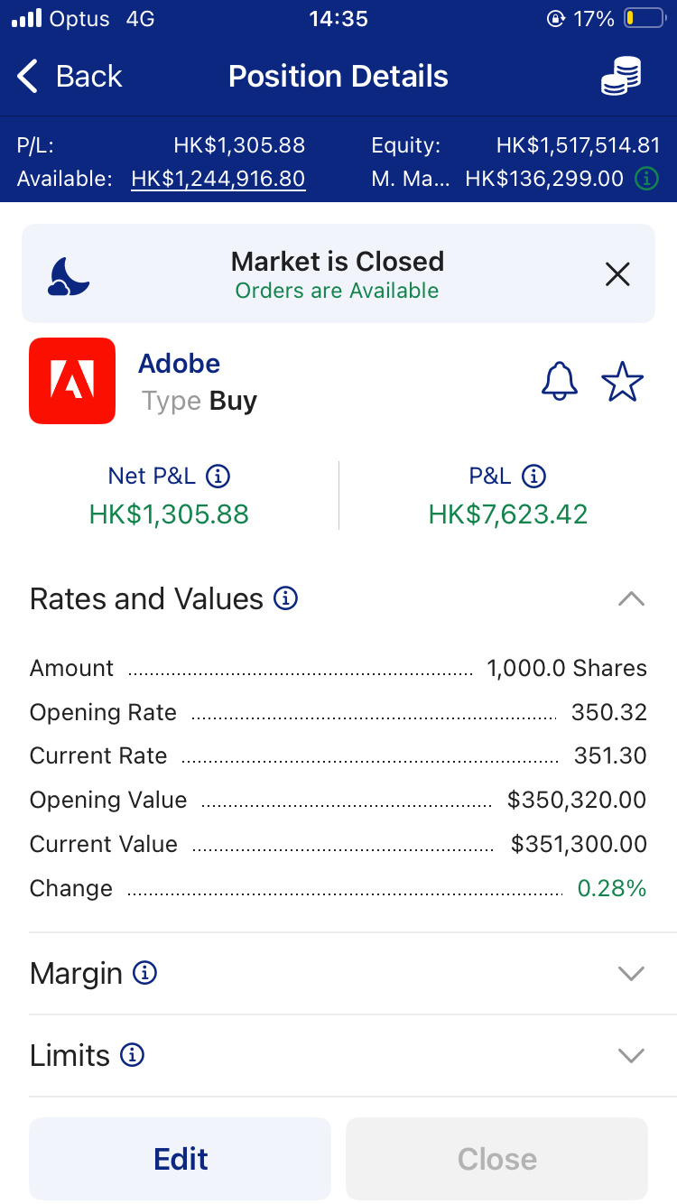Open price alert bell icon for Adobe
The image size is (677, 1204).
(x=560, y=381)
